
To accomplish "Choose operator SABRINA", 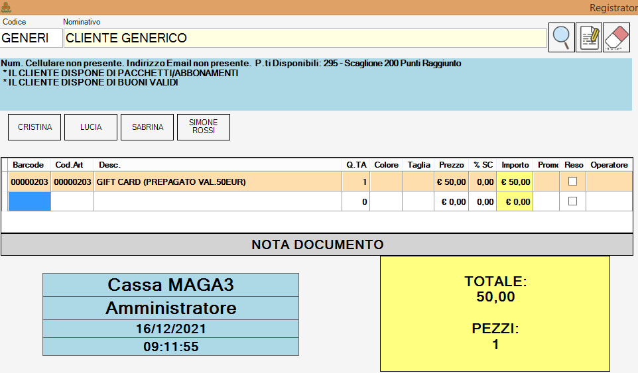I will [x=147, y=127].
